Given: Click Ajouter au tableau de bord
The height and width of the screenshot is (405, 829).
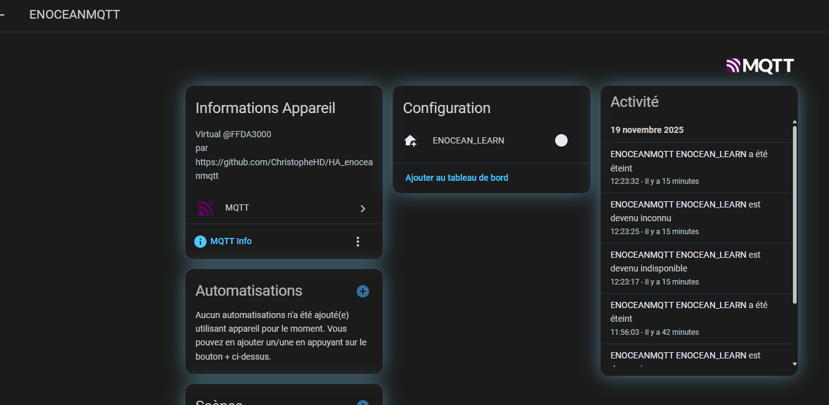Looking at the screenshot, I should pyautogui.click(x=457, y=178).
